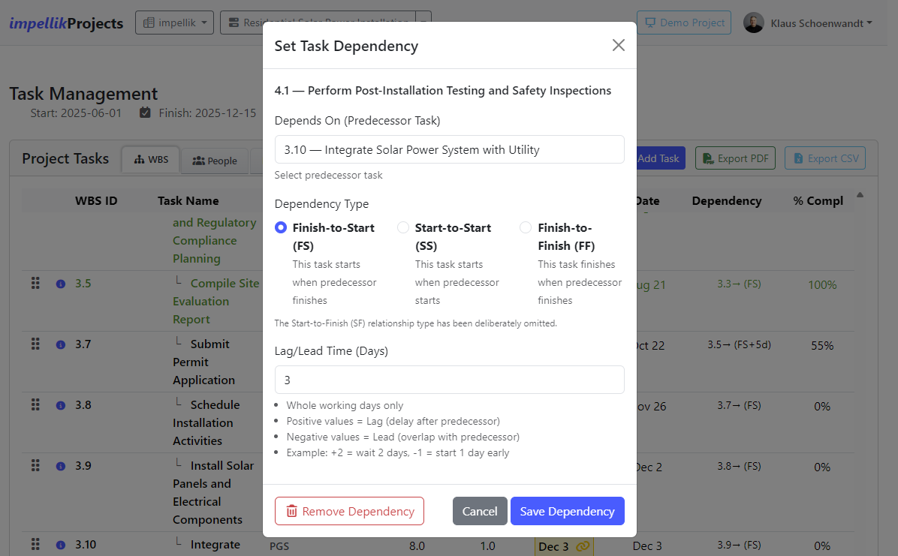
Task: Click the impellikProjects logo
Action: tap(66, 23)
